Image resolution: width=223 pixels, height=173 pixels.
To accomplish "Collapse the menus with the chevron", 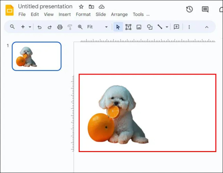I will 207,27.
